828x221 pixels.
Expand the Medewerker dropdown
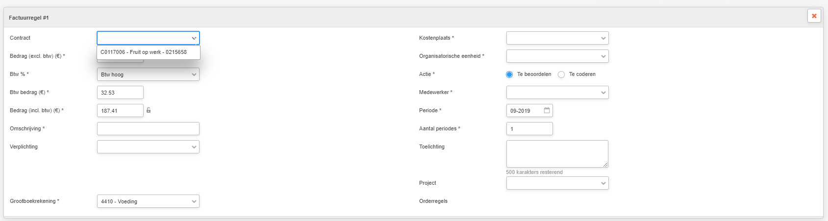[x=557, y=93]
